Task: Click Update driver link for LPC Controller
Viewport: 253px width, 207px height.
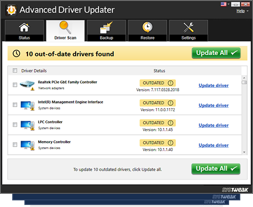Action: point(213,125)
